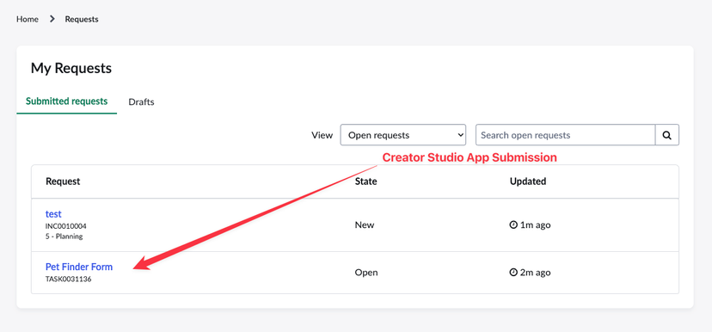Screen dimensions: 712x332
Task: Click the clock icon beside 1m ago
Action: click(x=513, y=224)
